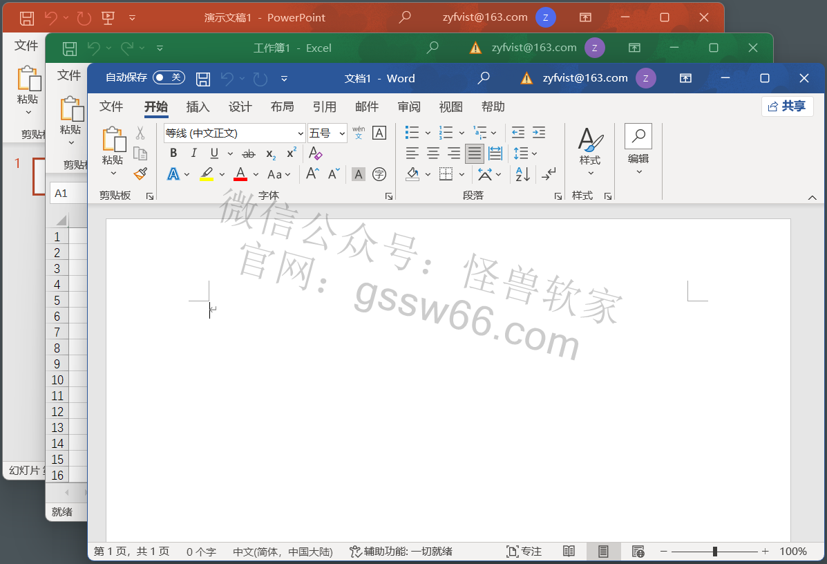Click the A1 name box in Excel

pos(68,193)
